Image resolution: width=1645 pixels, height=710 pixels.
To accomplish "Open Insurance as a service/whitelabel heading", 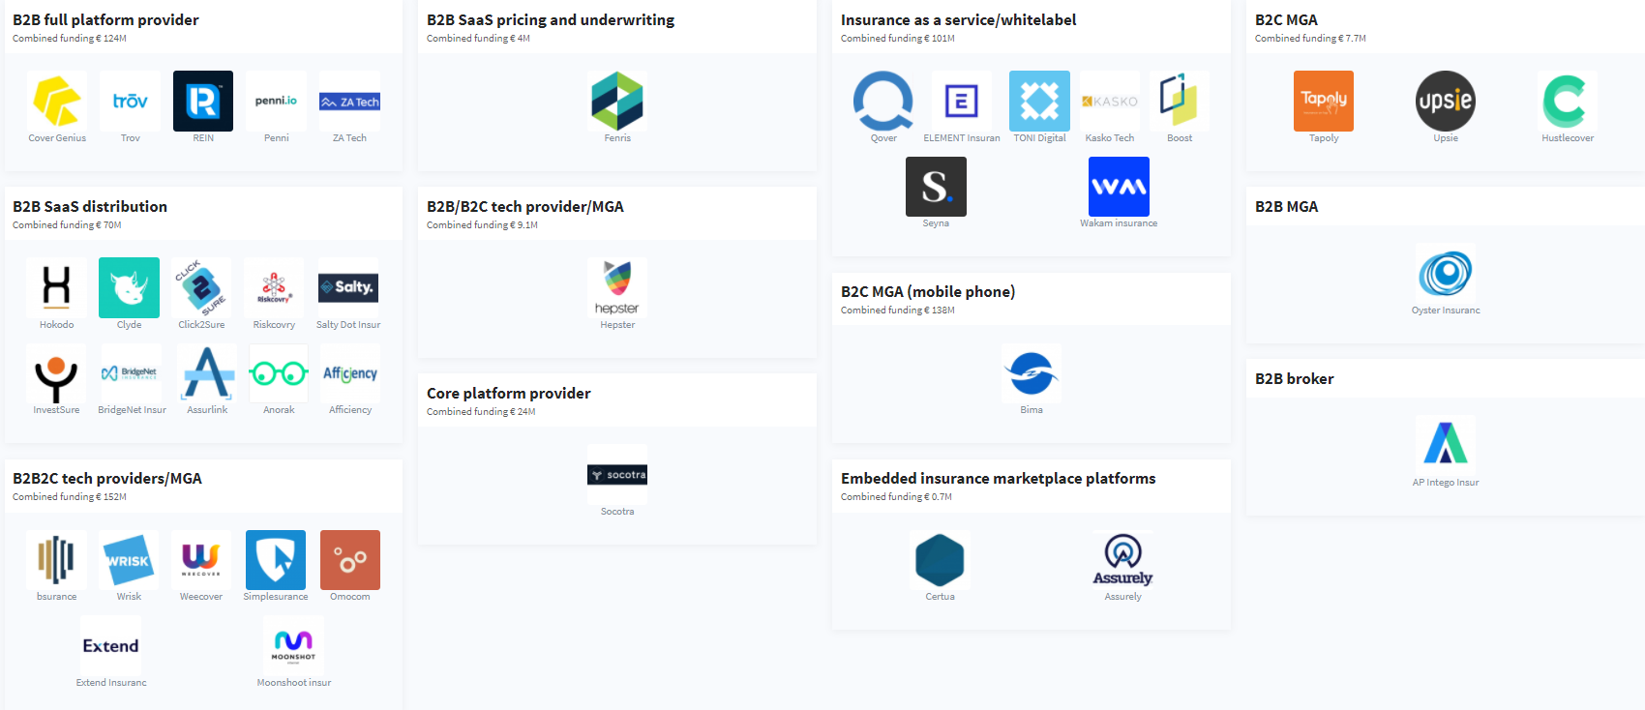I will point(958,19).
